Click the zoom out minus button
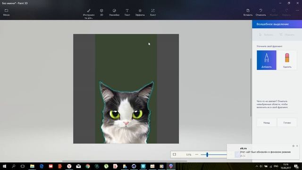This screenshot has width=302, height=170. [196, 154]
